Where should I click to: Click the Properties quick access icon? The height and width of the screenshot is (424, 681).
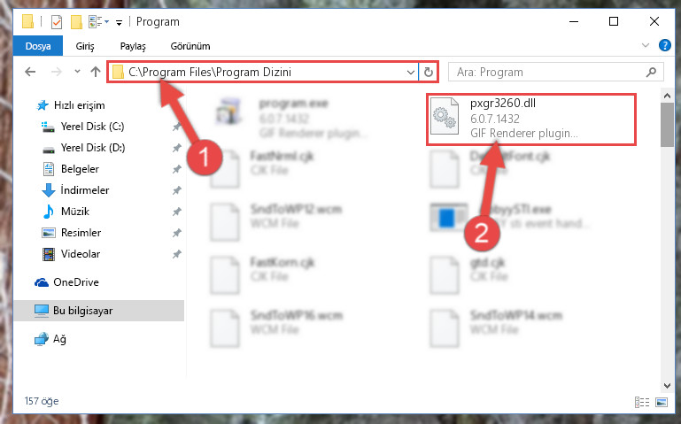(x=57, y=22)
